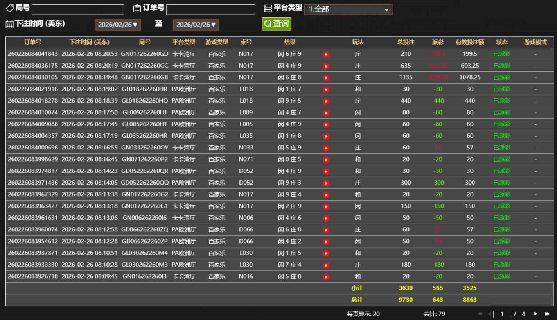Click into the 订单号 text box
Image resolution: width=557 pixels, height=320 pixels.
pos(210,10)
